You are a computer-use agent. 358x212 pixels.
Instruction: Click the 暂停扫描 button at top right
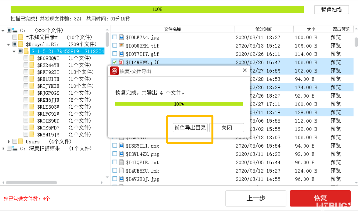coord(331,9)
